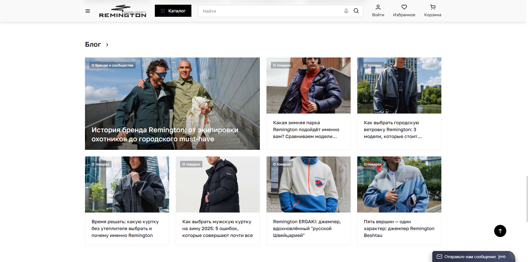Open городскую ветровку Remington article title
Screen dimensions: 528x262
pos(393,129)
